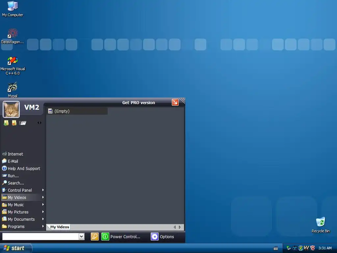Viewport: 337px width, 253px height.
Task: Click into the start menu search field
Action: (x=40, y=237)
